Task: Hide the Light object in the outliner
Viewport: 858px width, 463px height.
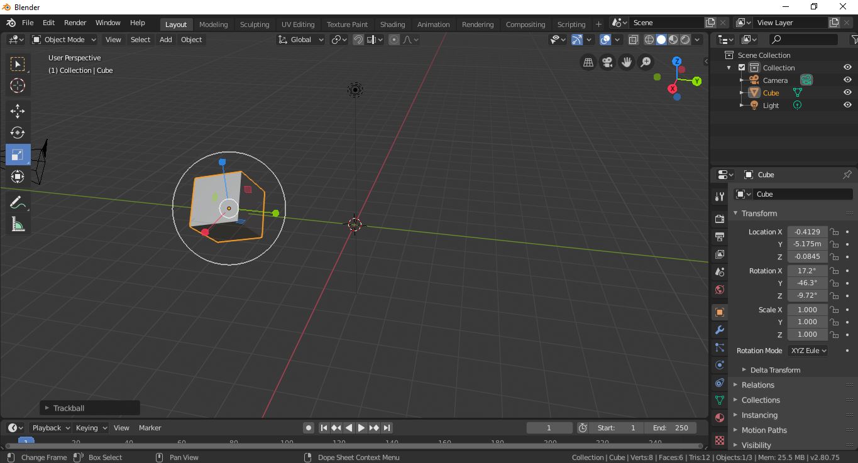Action: pyautogui.click(x=847, y=105)
